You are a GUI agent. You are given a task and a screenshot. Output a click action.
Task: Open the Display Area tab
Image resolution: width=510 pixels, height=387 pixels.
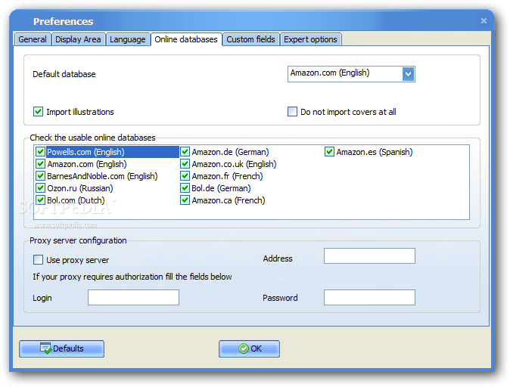tap(78, 39)
